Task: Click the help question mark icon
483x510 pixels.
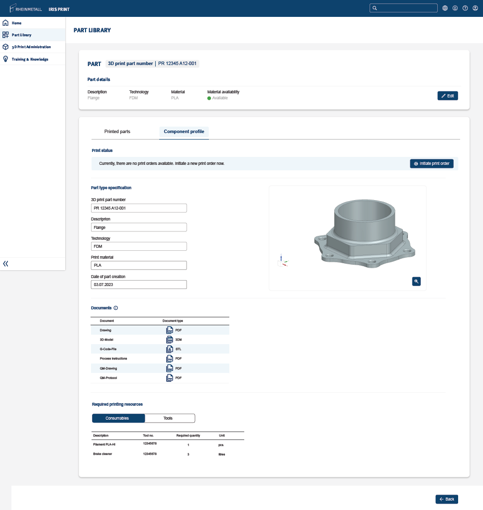Action: point(465,8)
